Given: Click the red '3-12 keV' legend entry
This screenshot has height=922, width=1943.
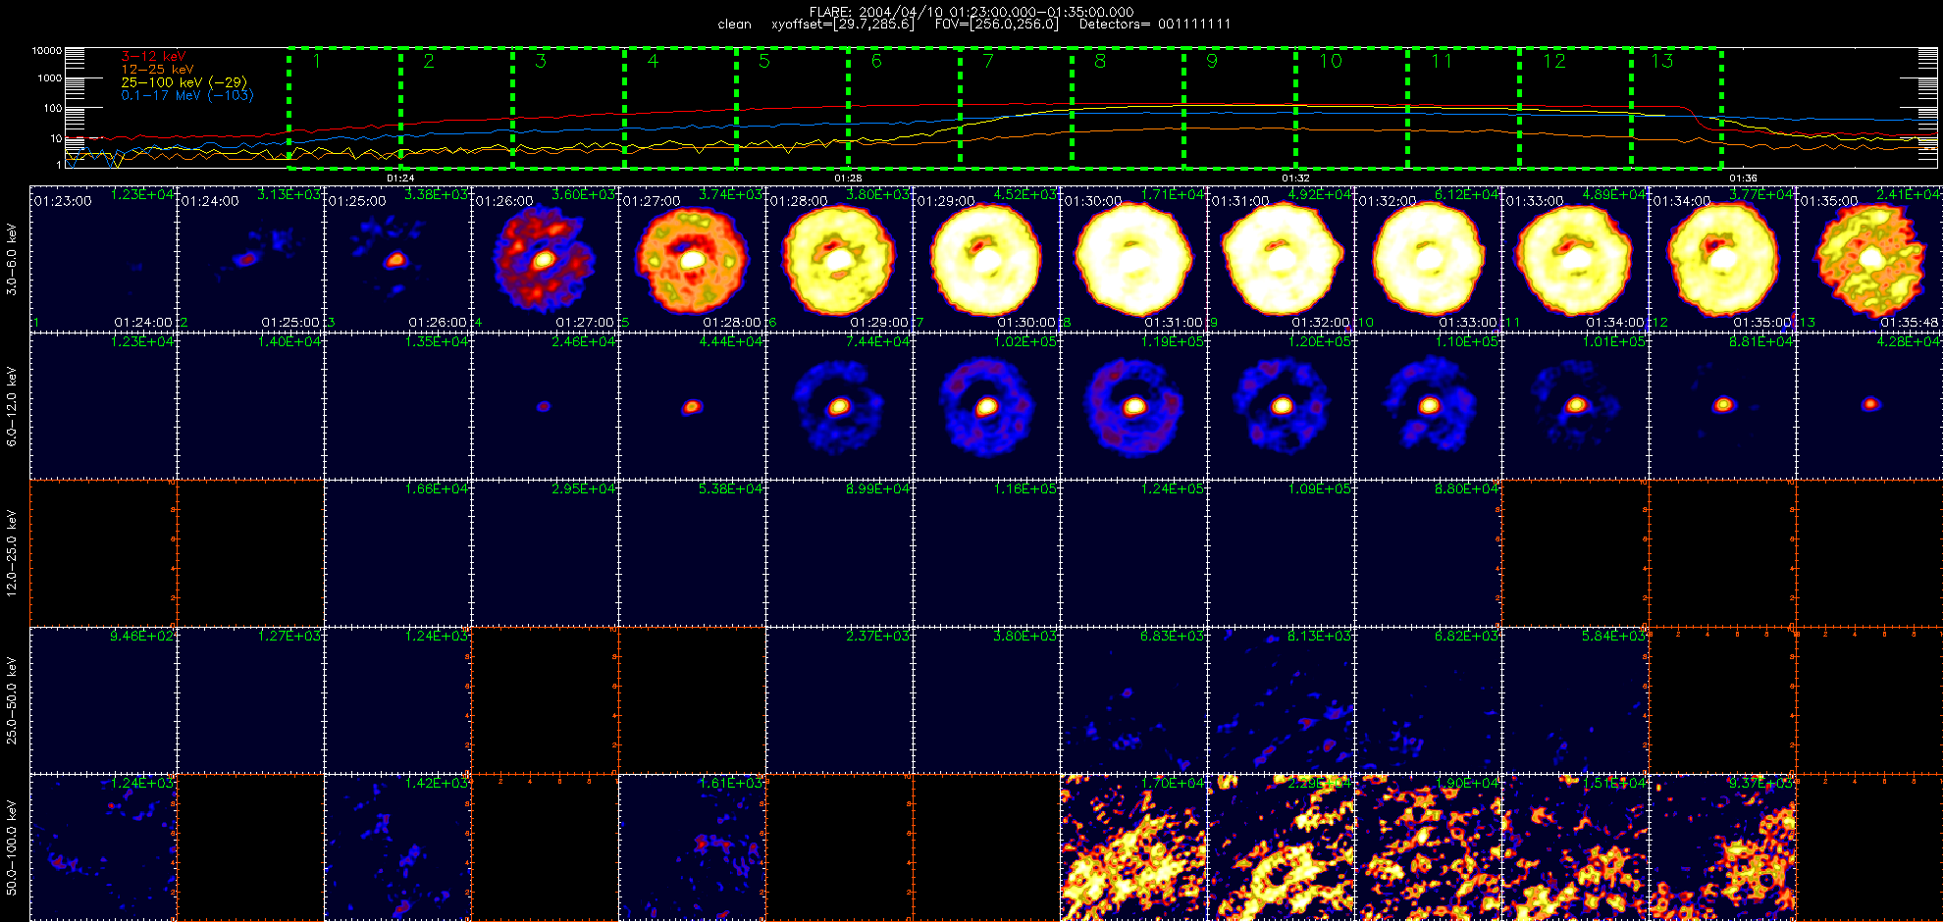Looking at the screenshot, I should click(153, 57).
